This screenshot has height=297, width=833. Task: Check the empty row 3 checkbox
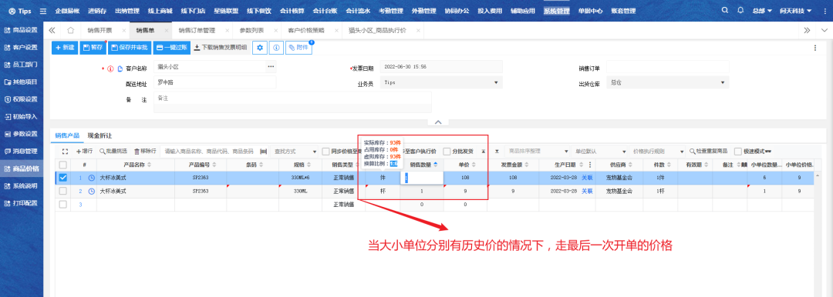pos(63,204)
